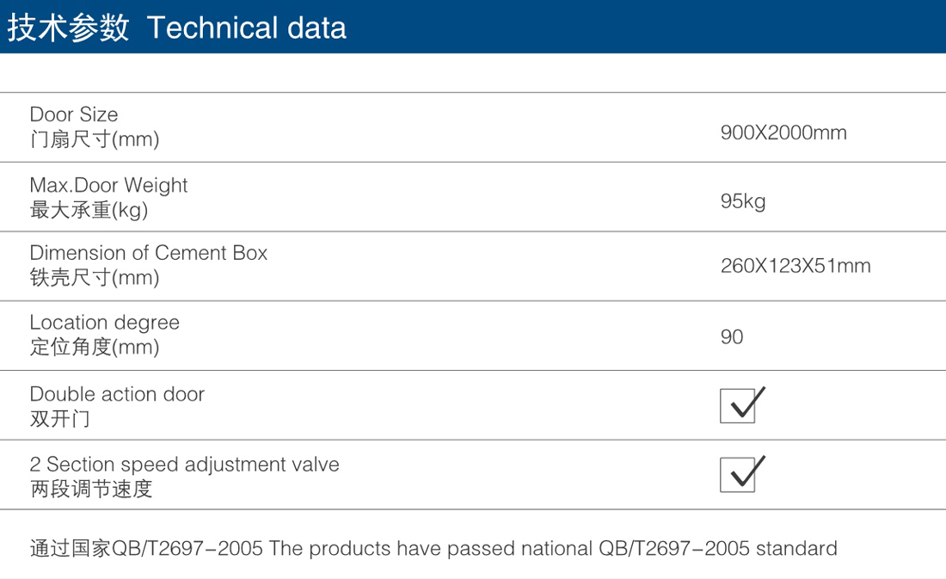Select the 'Dimension of Cement Box' label

(x=149, y=253)
